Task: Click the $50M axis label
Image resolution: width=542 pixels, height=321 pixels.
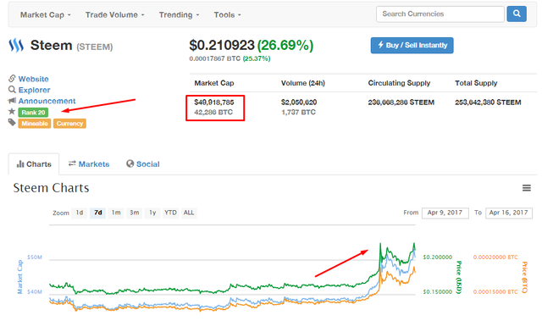Action: click(35, 257)
